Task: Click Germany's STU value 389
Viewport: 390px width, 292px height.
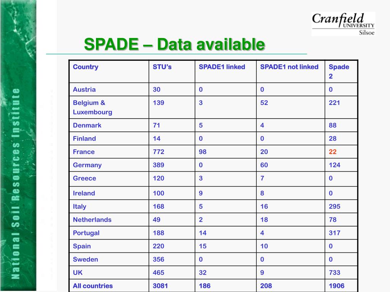Action: tap(158, 165)
